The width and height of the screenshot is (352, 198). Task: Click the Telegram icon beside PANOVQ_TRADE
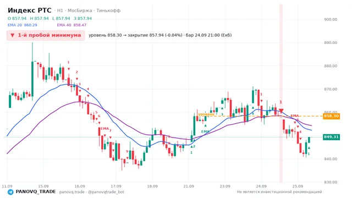10,192
